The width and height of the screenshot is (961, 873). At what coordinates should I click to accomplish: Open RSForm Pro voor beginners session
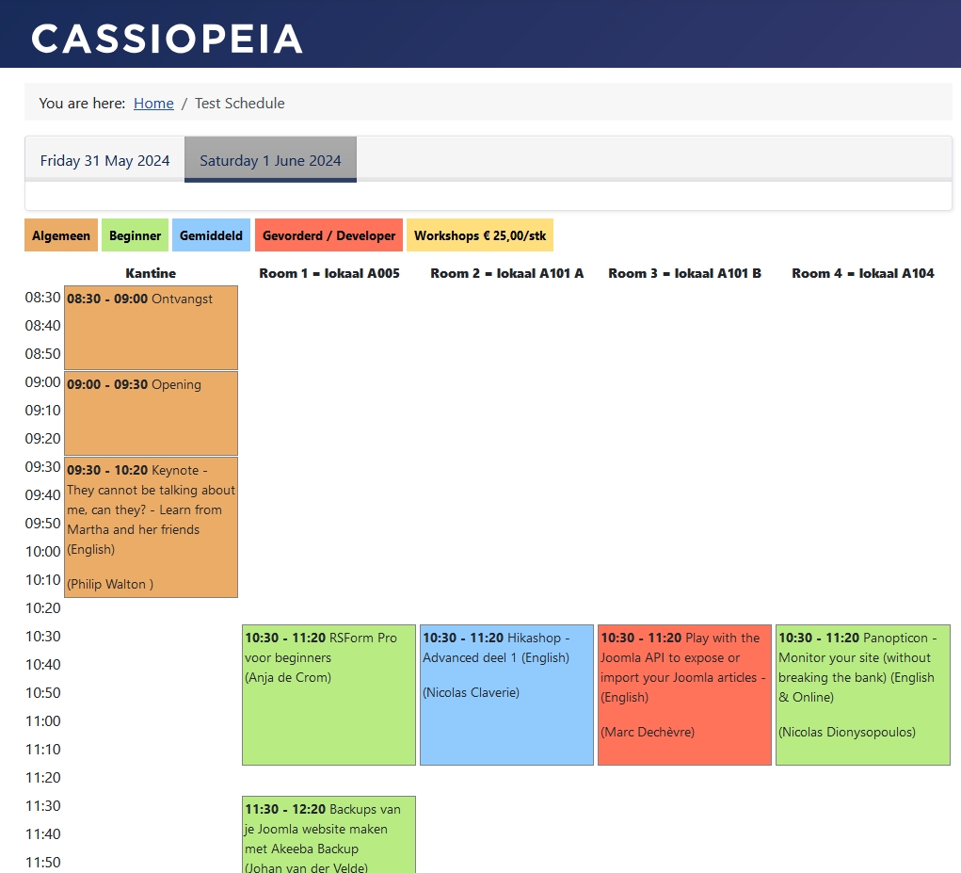click(328, 695)
